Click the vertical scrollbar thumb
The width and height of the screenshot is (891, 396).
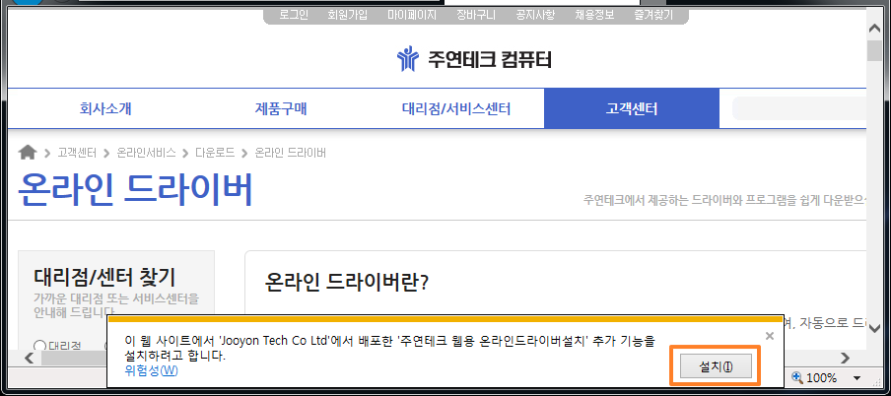pos(874,49)
